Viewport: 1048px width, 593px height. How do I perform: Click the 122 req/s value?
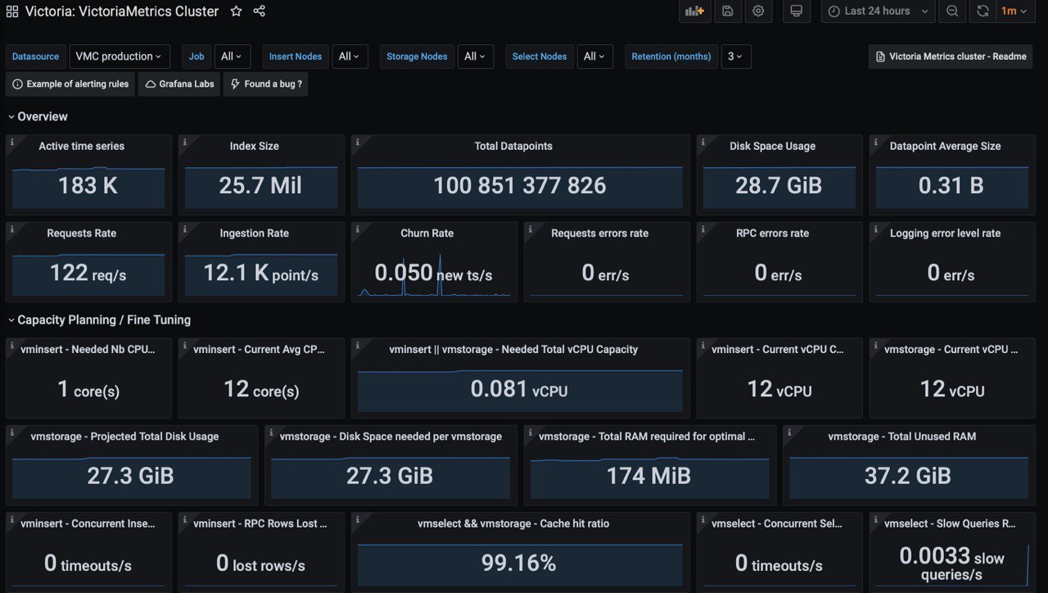[88, 273]
